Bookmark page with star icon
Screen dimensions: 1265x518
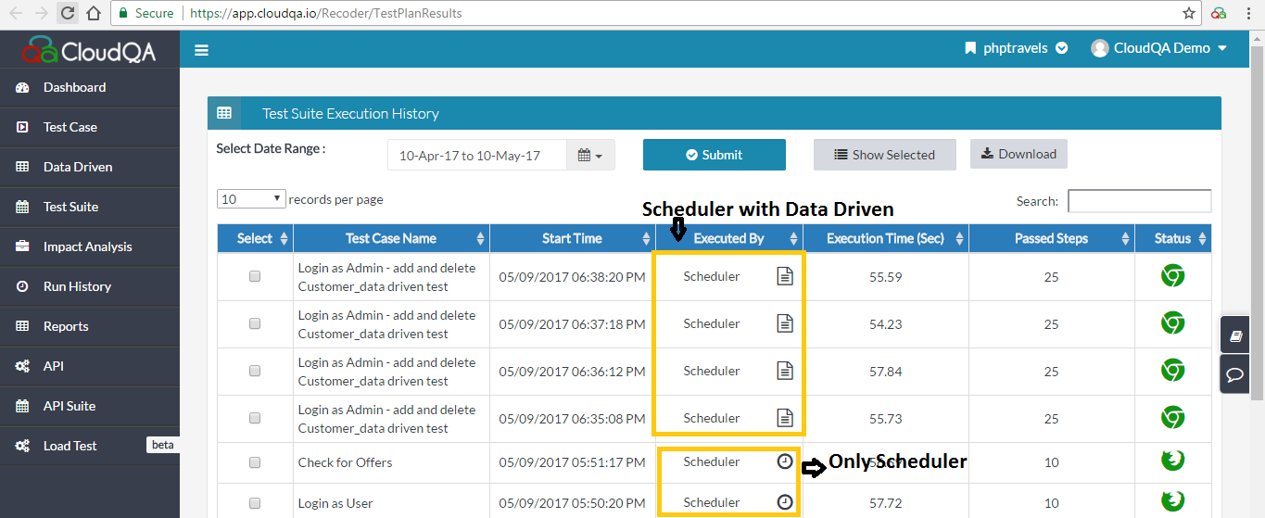click(1189, 13)
